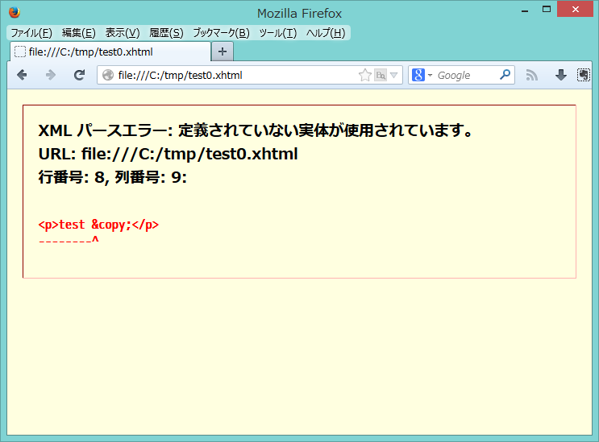Minimize the Firefox window
599x442 pixels.
tap(525, 10)
